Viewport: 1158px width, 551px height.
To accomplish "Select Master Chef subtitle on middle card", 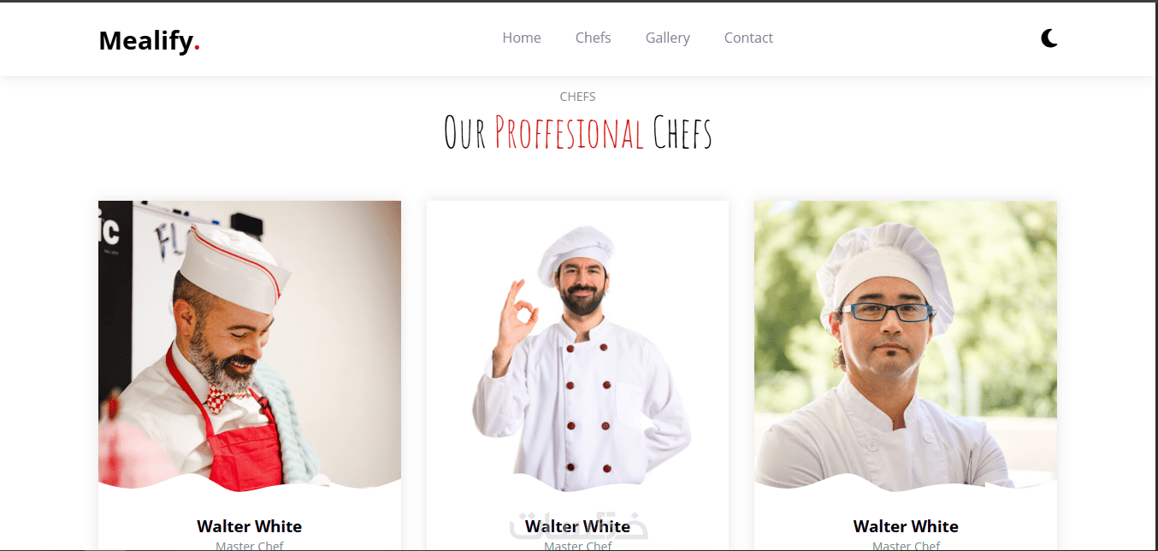I will click(x=577, y=545).
